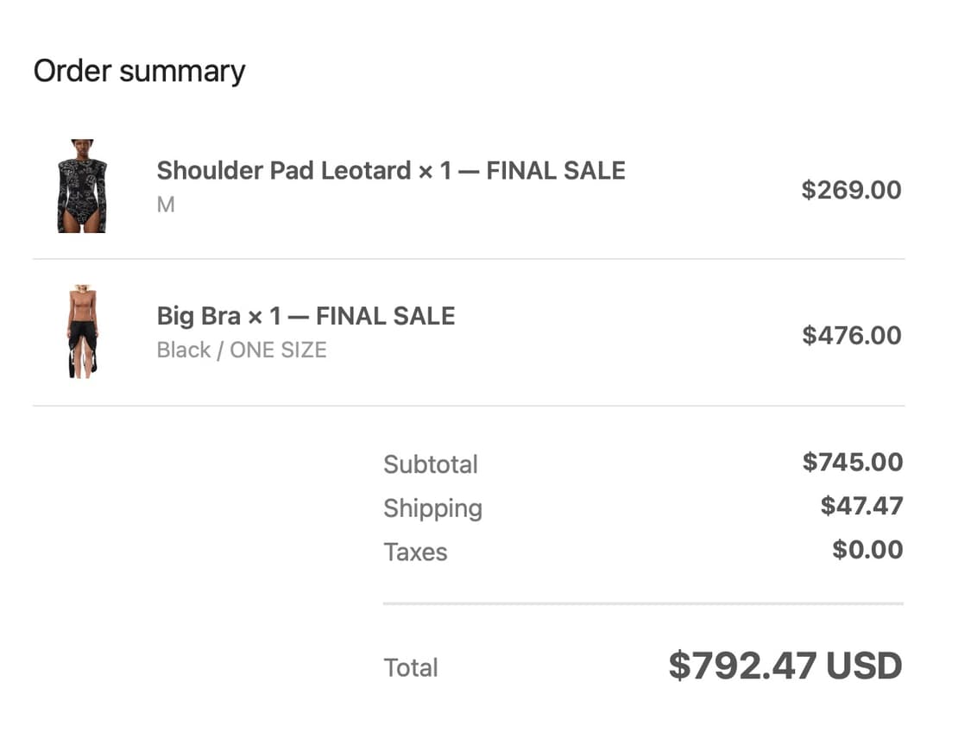The image size is (971, 732).
Task: Click the Taxes label
Action: [415, 552]
